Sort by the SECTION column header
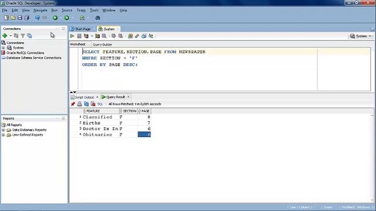The height and width of the screenshot is (211, 376). (x=128, y=111)
